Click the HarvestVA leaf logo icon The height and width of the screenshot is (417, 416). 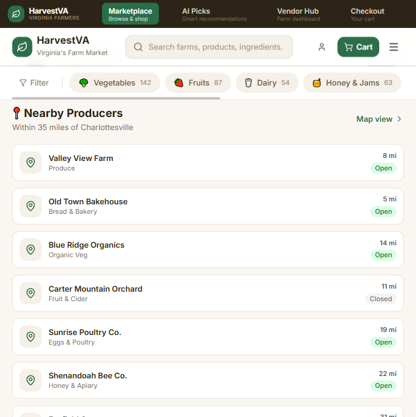[22, 47]
